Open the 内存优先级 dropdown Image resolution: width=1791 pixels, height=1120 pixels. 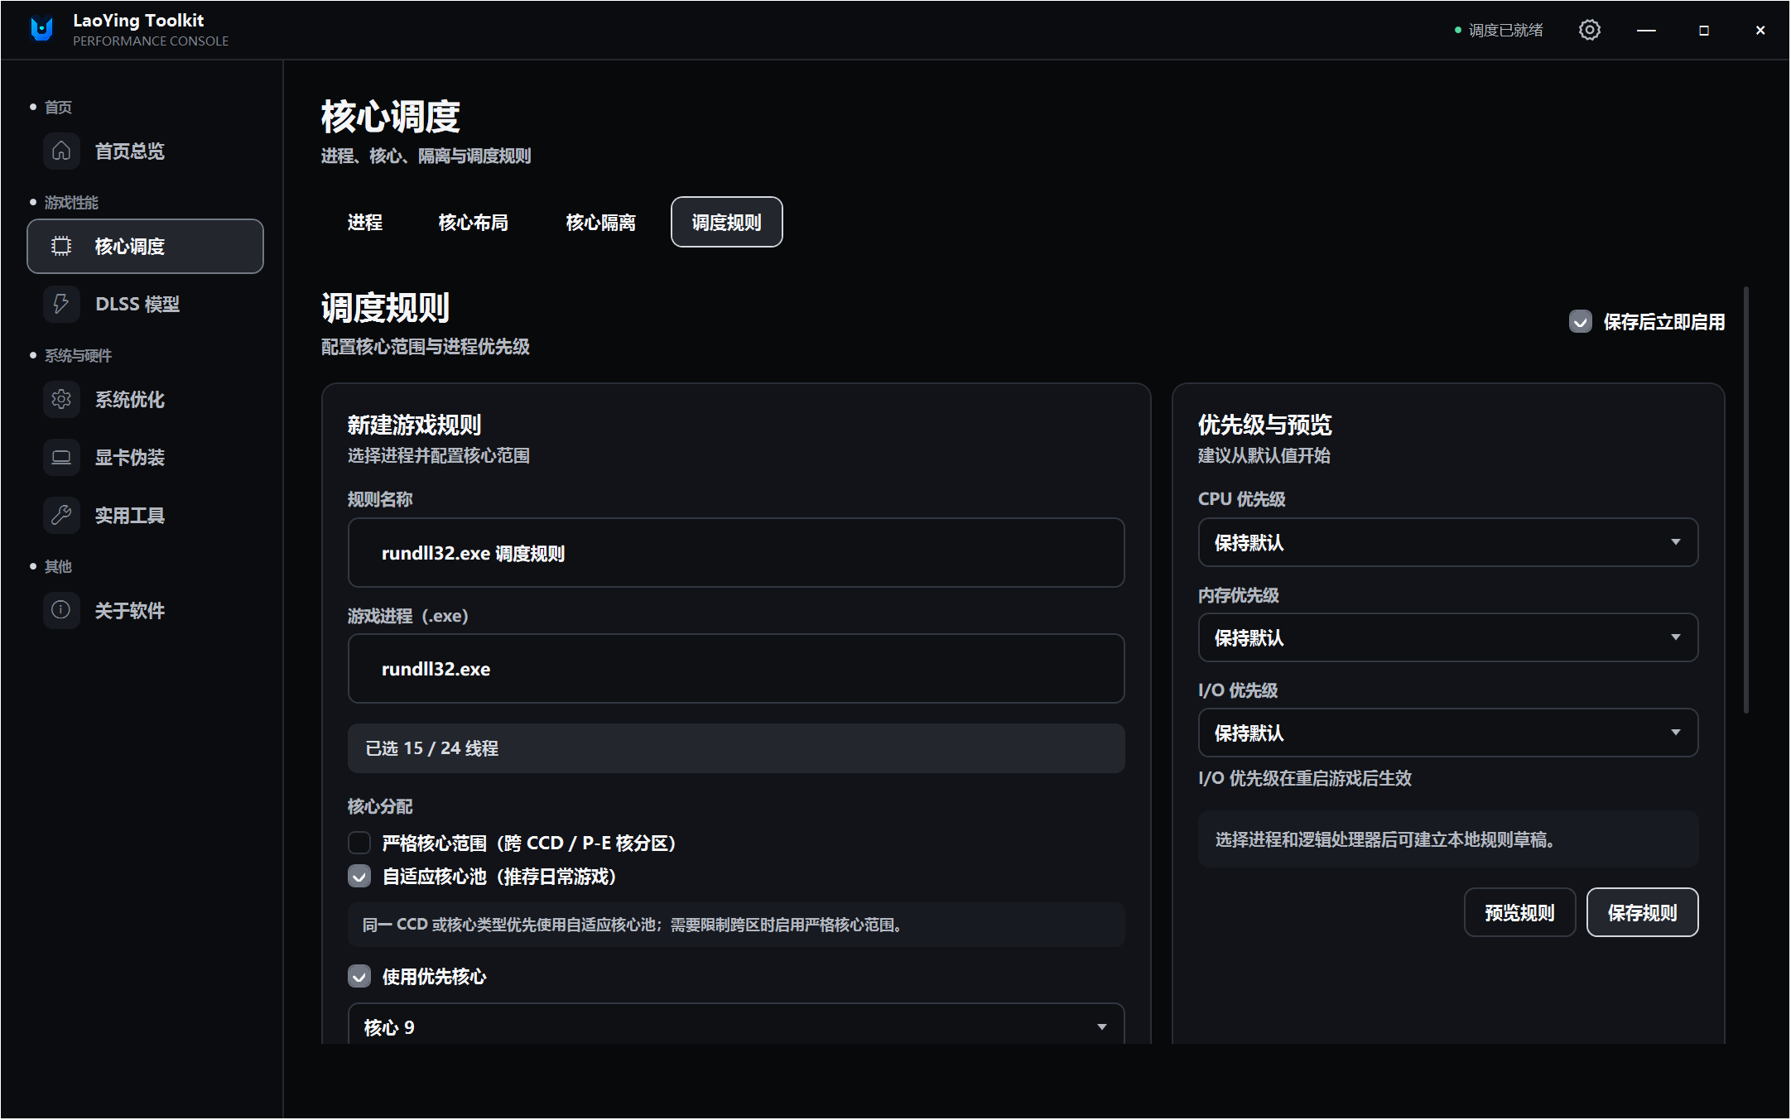1447,637
